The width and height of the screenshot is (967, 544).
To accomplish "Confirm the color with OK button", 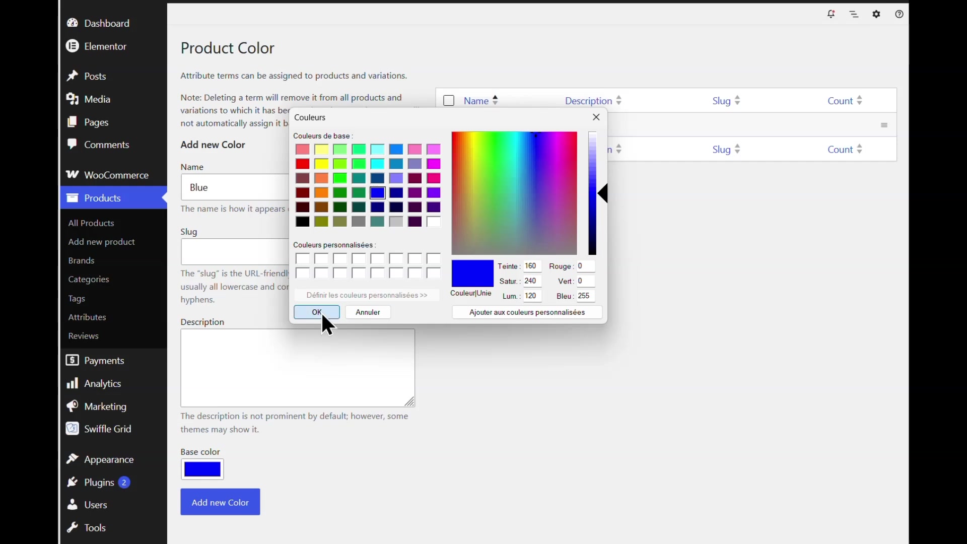I will (317, 312).
